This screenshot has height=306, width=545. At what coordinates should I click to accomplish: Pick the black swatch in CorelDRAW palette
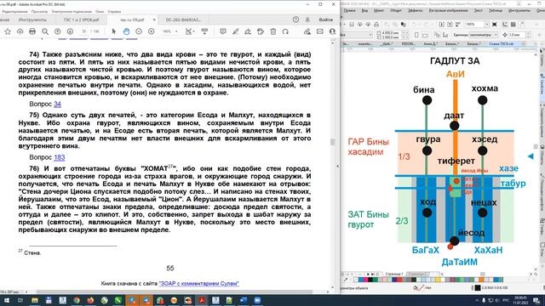(x=370, y=280)
